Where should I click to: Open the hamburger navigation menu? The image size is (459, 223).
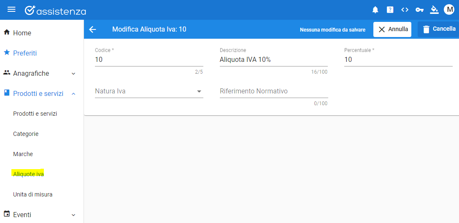(x=11, y=10)
